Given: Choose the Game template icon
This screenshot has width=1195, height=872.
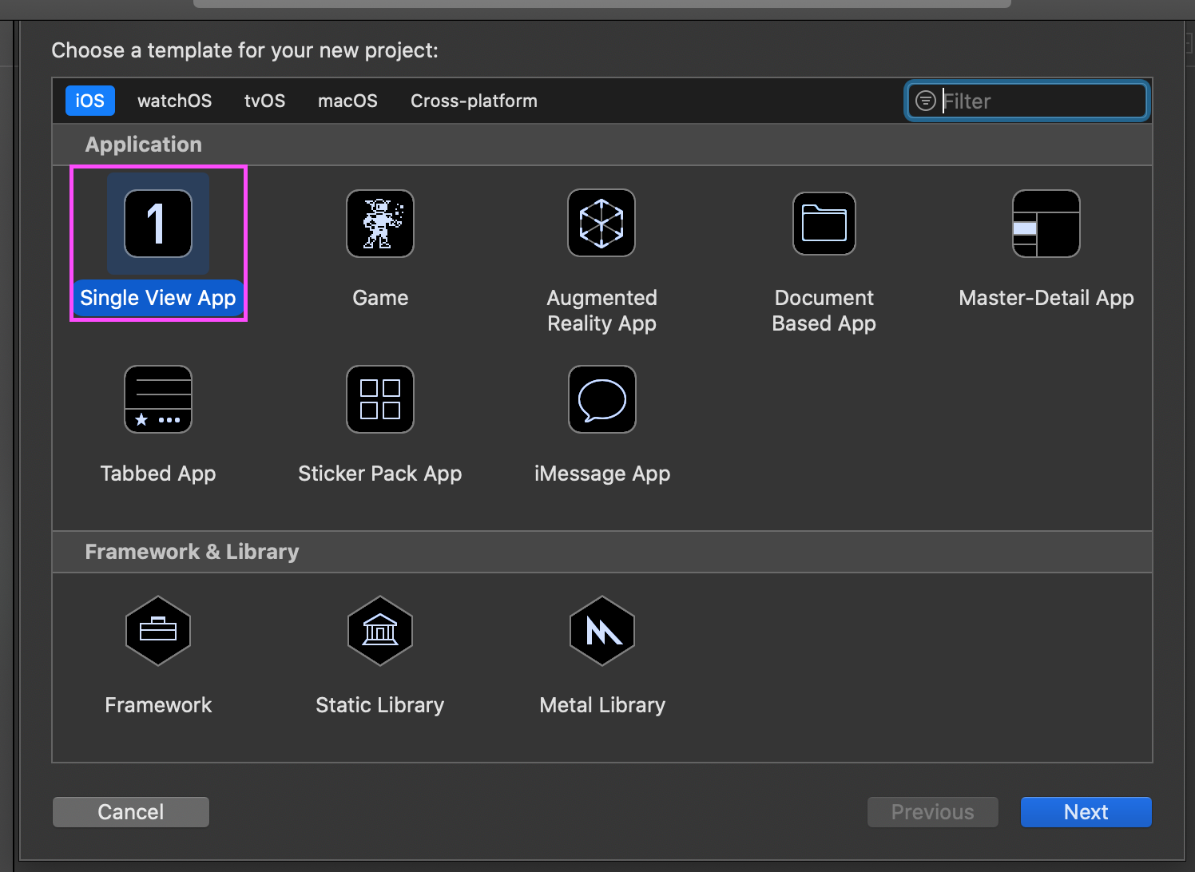Looking at the screenshot, I should pyautogui.click(x=380, y=224).
